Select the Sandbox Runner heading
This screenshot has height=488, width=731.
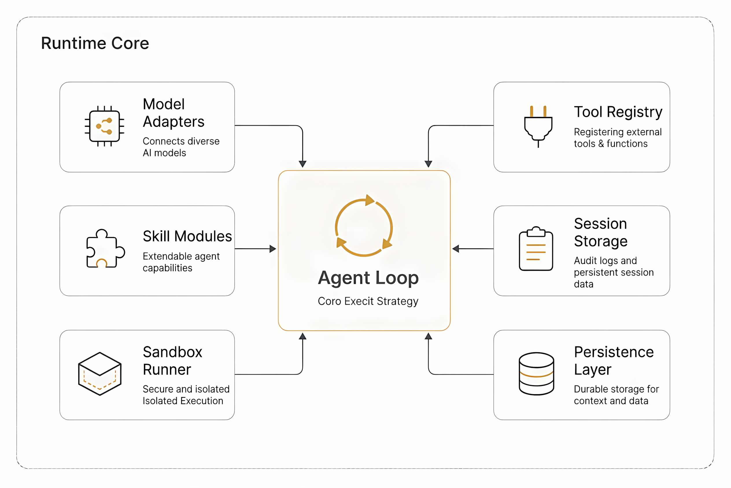[x=173, y=361]
